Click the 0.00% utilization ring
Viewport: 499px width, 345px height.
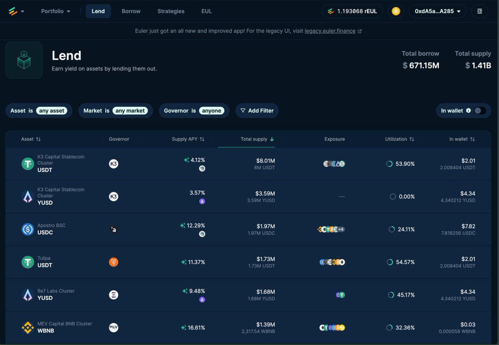coord(393,197)
